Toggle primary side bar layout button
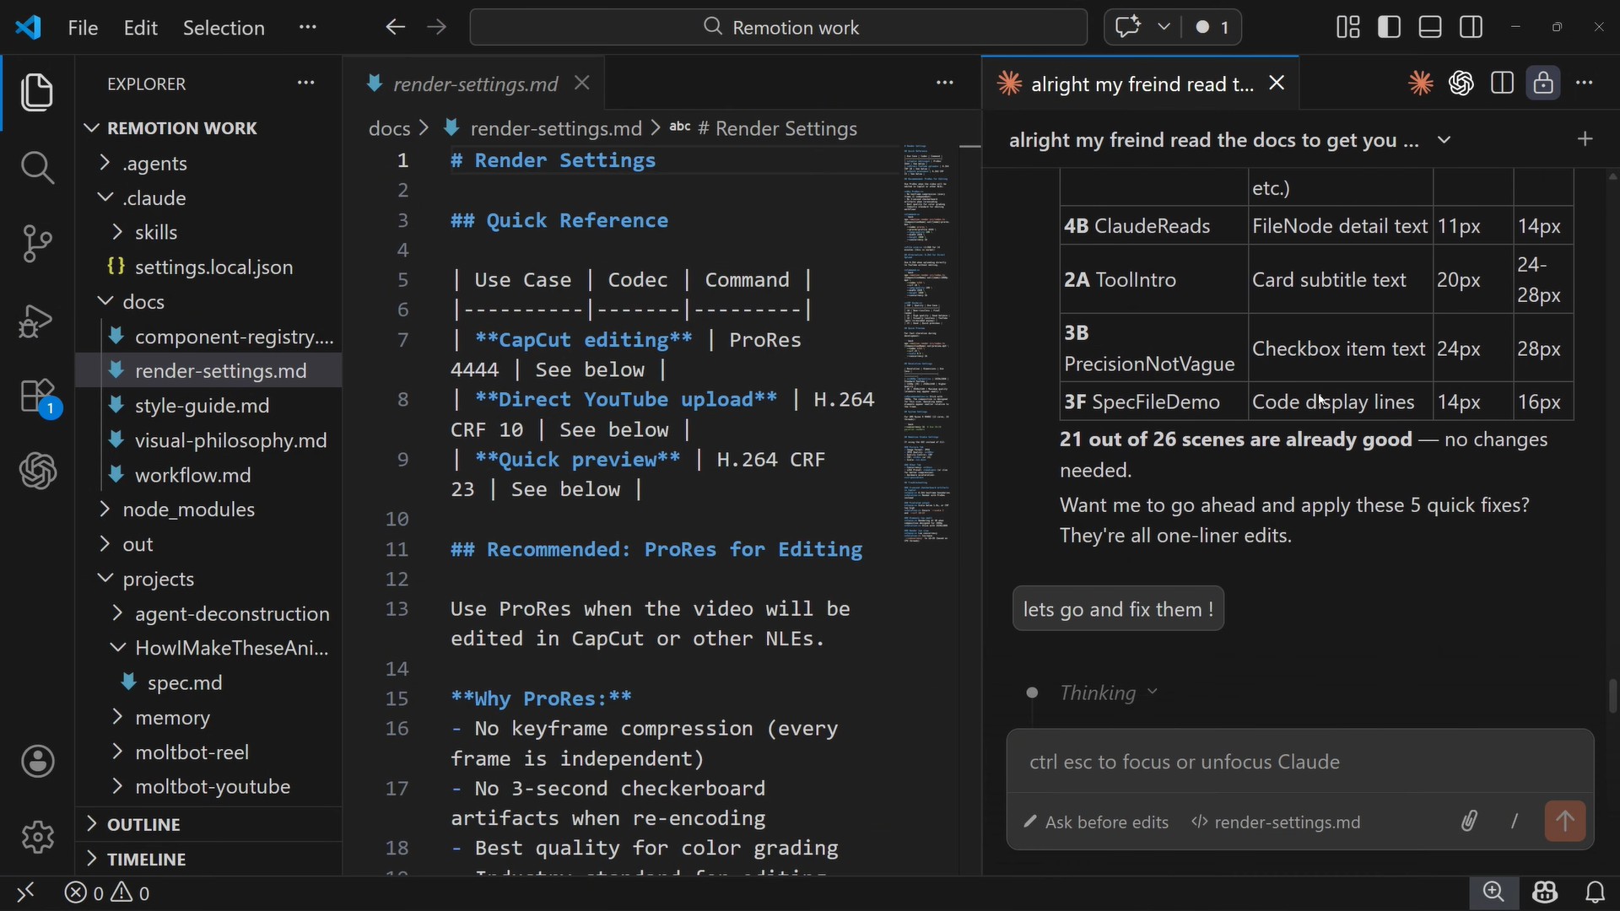Viewport: 1620px width, 911px height. click(1389, 27)
